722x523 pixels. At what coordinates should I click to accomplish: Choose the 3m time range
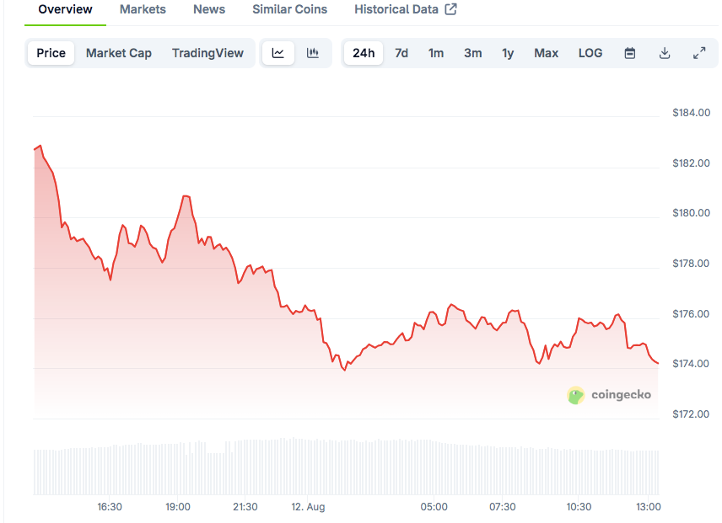click(473, 53)
